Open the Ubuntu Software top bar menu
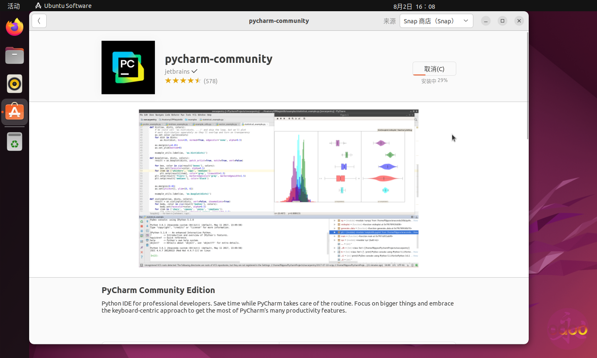This screenshot has width=597, height=358. pyautogui.click(x=63, y=6)
